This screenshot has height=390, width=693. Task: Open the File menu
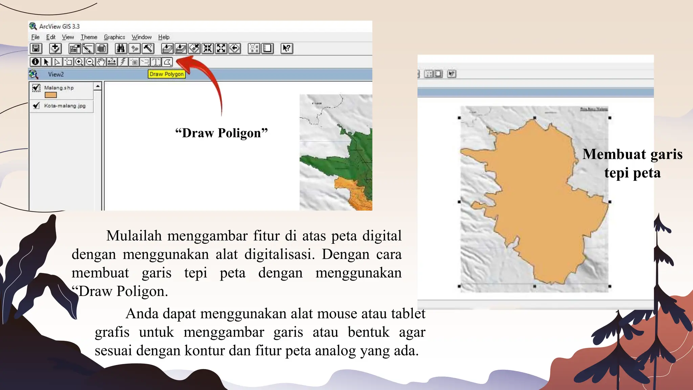pos(35,37)
